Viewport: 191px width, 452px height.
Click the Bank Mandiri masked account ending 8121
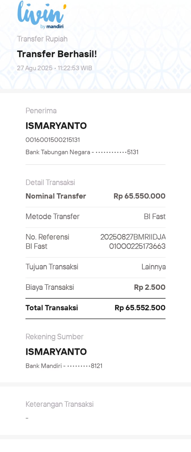(x=64, y=366)
